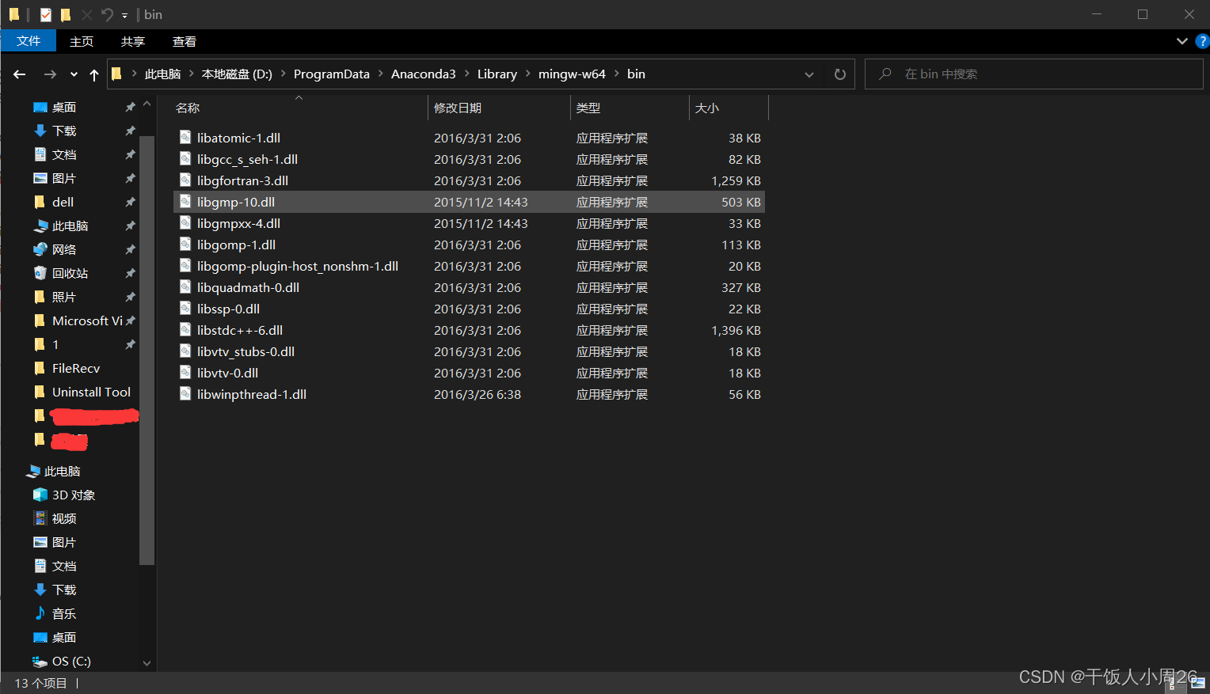
Task: Select the libgomp-1.dll file icon
Action: (x=185, y=245)
